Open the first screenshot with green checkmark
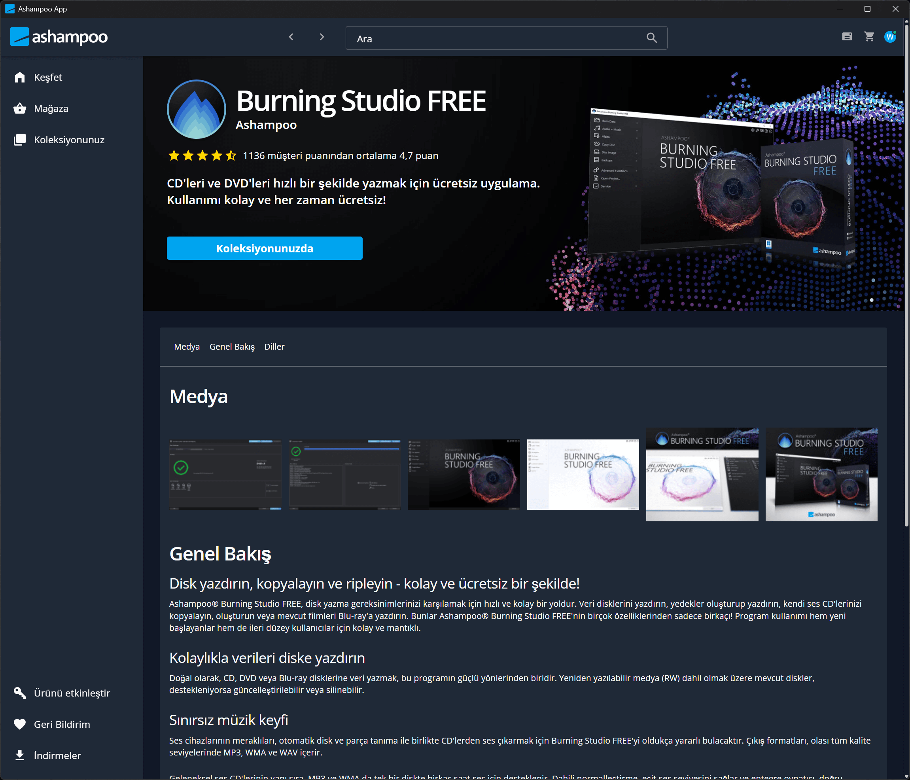The image size is (910, 780). click(225, 474)
